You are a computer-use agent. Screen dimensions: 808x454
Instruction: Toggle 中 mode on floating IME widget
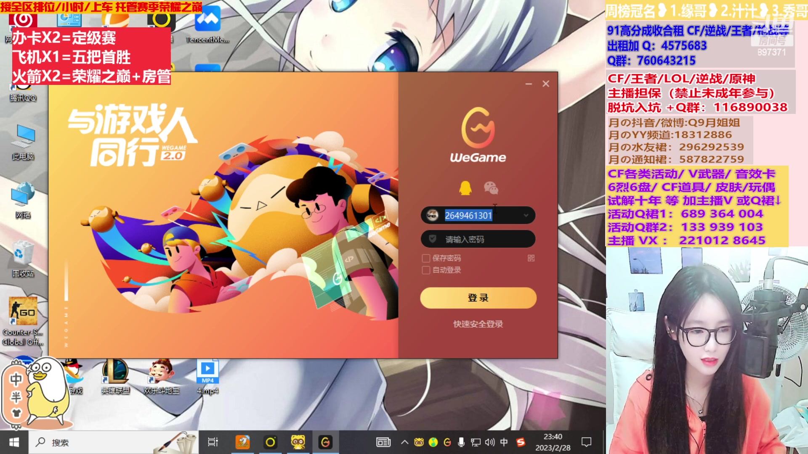pyautogui.click(x=16, y=380)
